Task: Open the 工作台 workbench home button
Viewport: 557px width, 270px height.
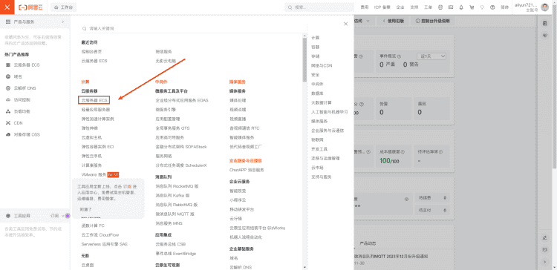Action: (x=64, y=7)
